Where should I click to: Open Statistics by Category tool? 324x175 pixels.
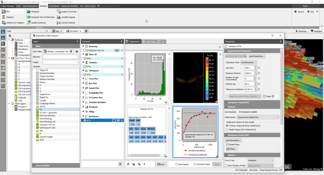click(13, 23)
